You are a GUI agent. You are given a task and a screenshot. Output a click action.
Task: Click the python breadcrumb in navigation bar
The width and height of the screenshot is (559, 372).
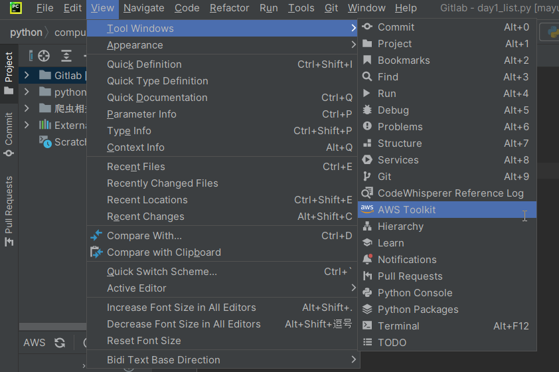[26, 33]
